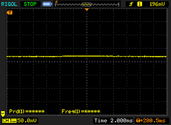Click the yellow channel 1 ground marker
171x125 pixels.
point(3,114)
